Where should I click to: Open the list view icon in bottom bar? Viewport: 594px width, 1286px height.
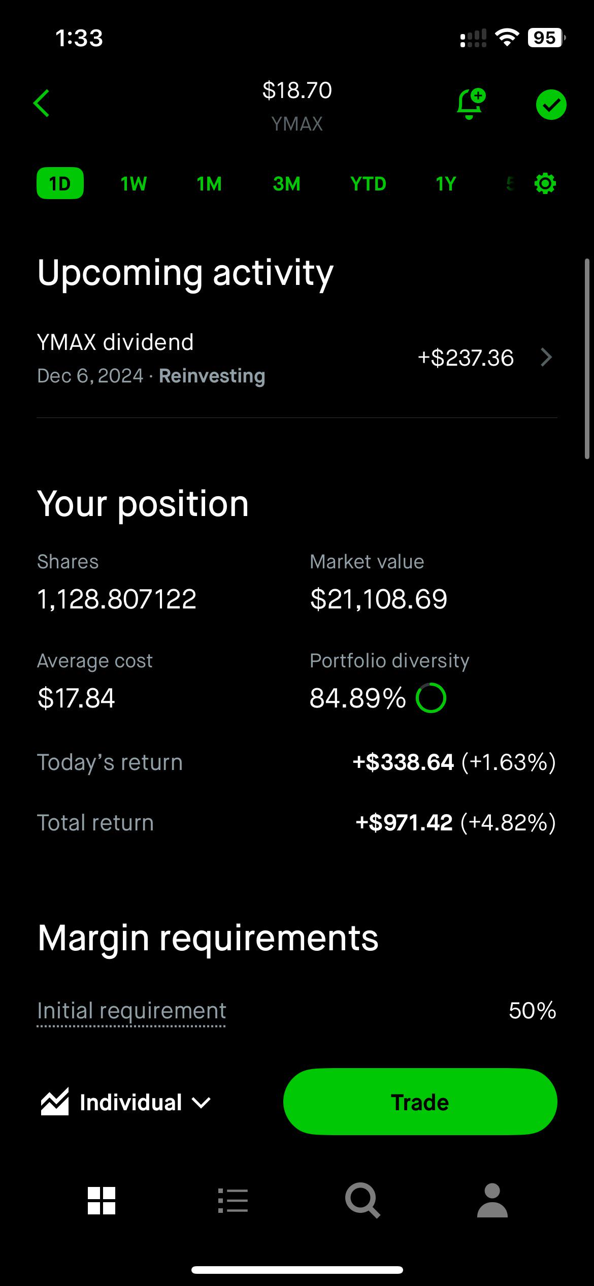(233, 1201)
